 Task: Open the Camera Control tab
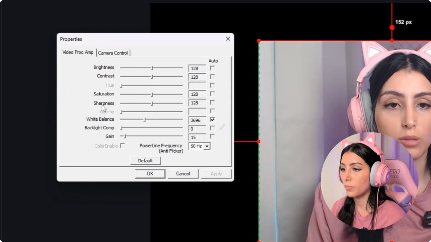coord(113,53)
